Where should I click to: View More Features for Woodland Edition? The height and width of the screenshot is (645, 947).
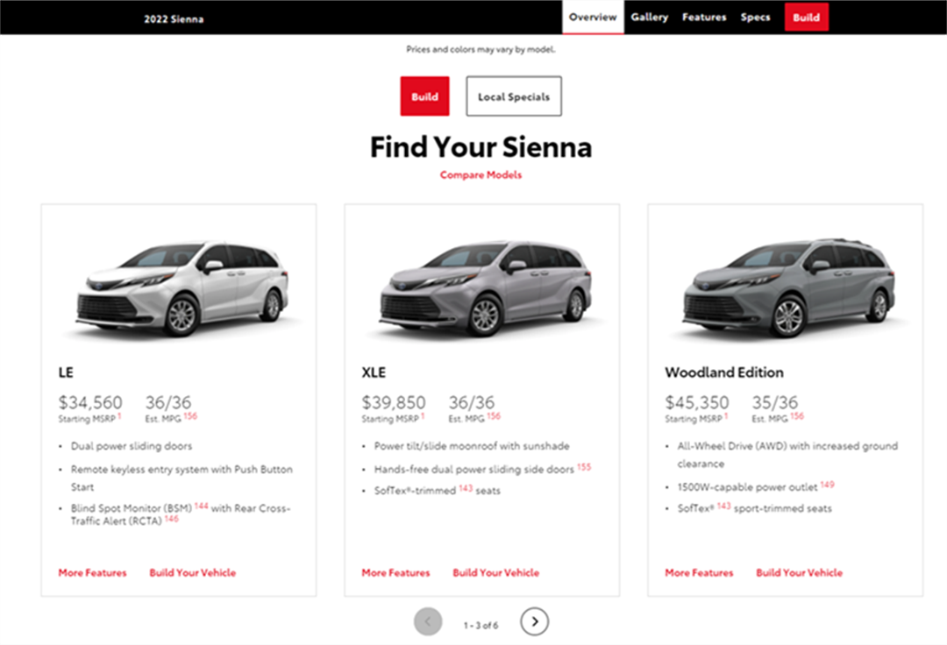(x=699, y=573)
